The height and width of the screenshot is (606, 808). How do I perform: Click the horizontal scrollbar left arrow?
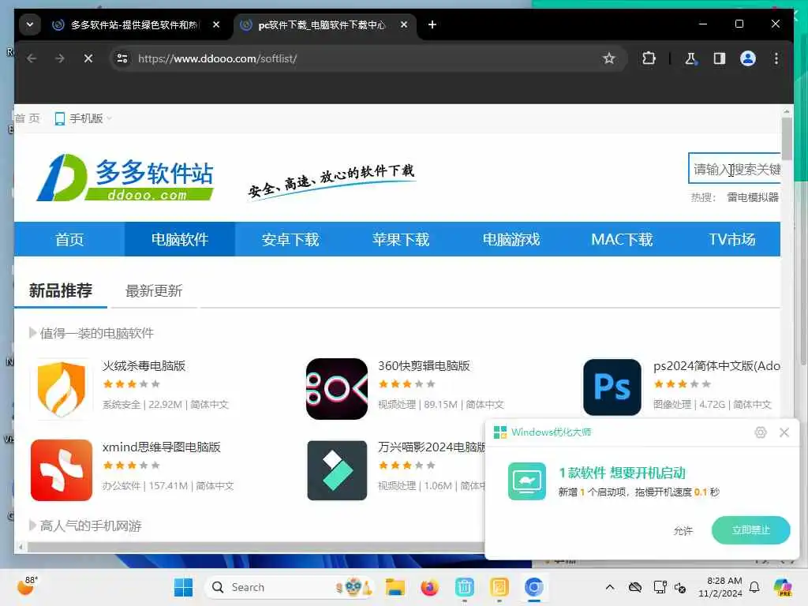[21, 546]
